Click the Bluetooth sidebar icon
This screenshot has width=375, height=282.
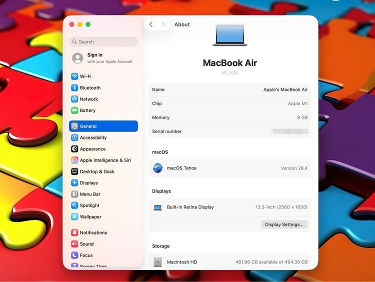tap(74, 87)
